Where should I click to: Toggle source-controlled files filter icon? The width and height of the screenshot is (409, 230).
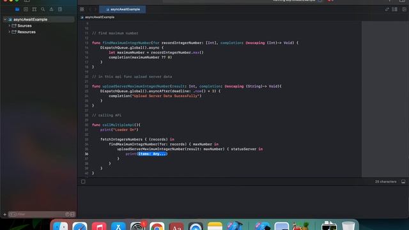click(72, 215)
